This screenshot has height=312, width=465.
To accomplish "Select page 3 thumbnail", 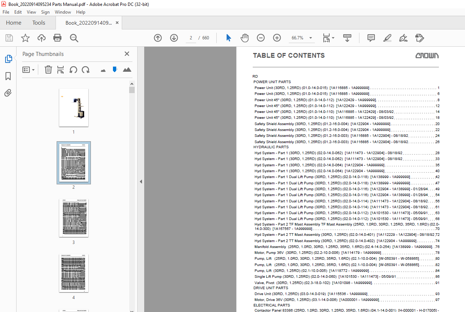I will pos(74,218).
